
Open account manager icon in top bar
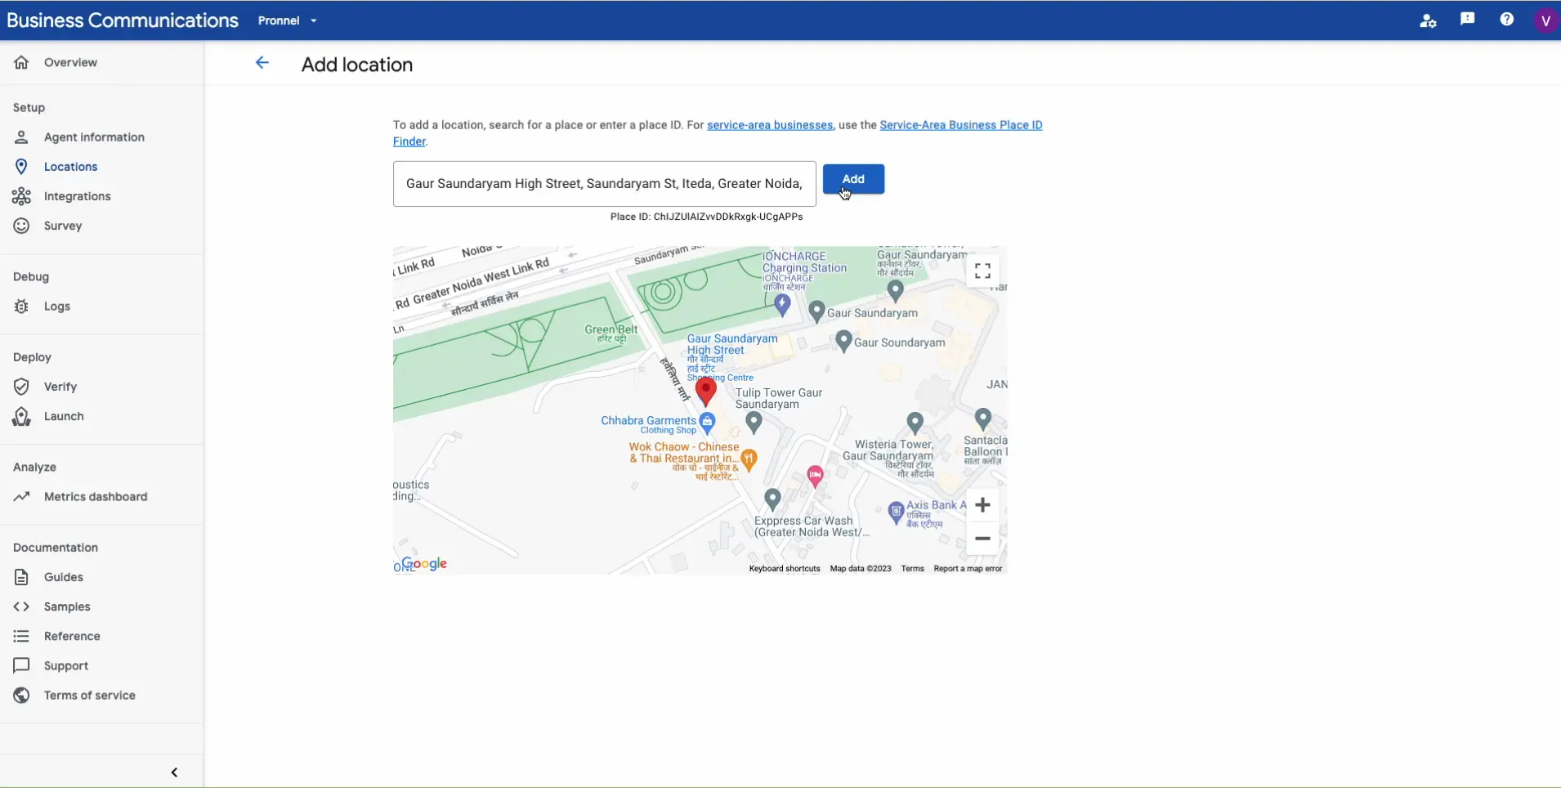[1428, 20]
